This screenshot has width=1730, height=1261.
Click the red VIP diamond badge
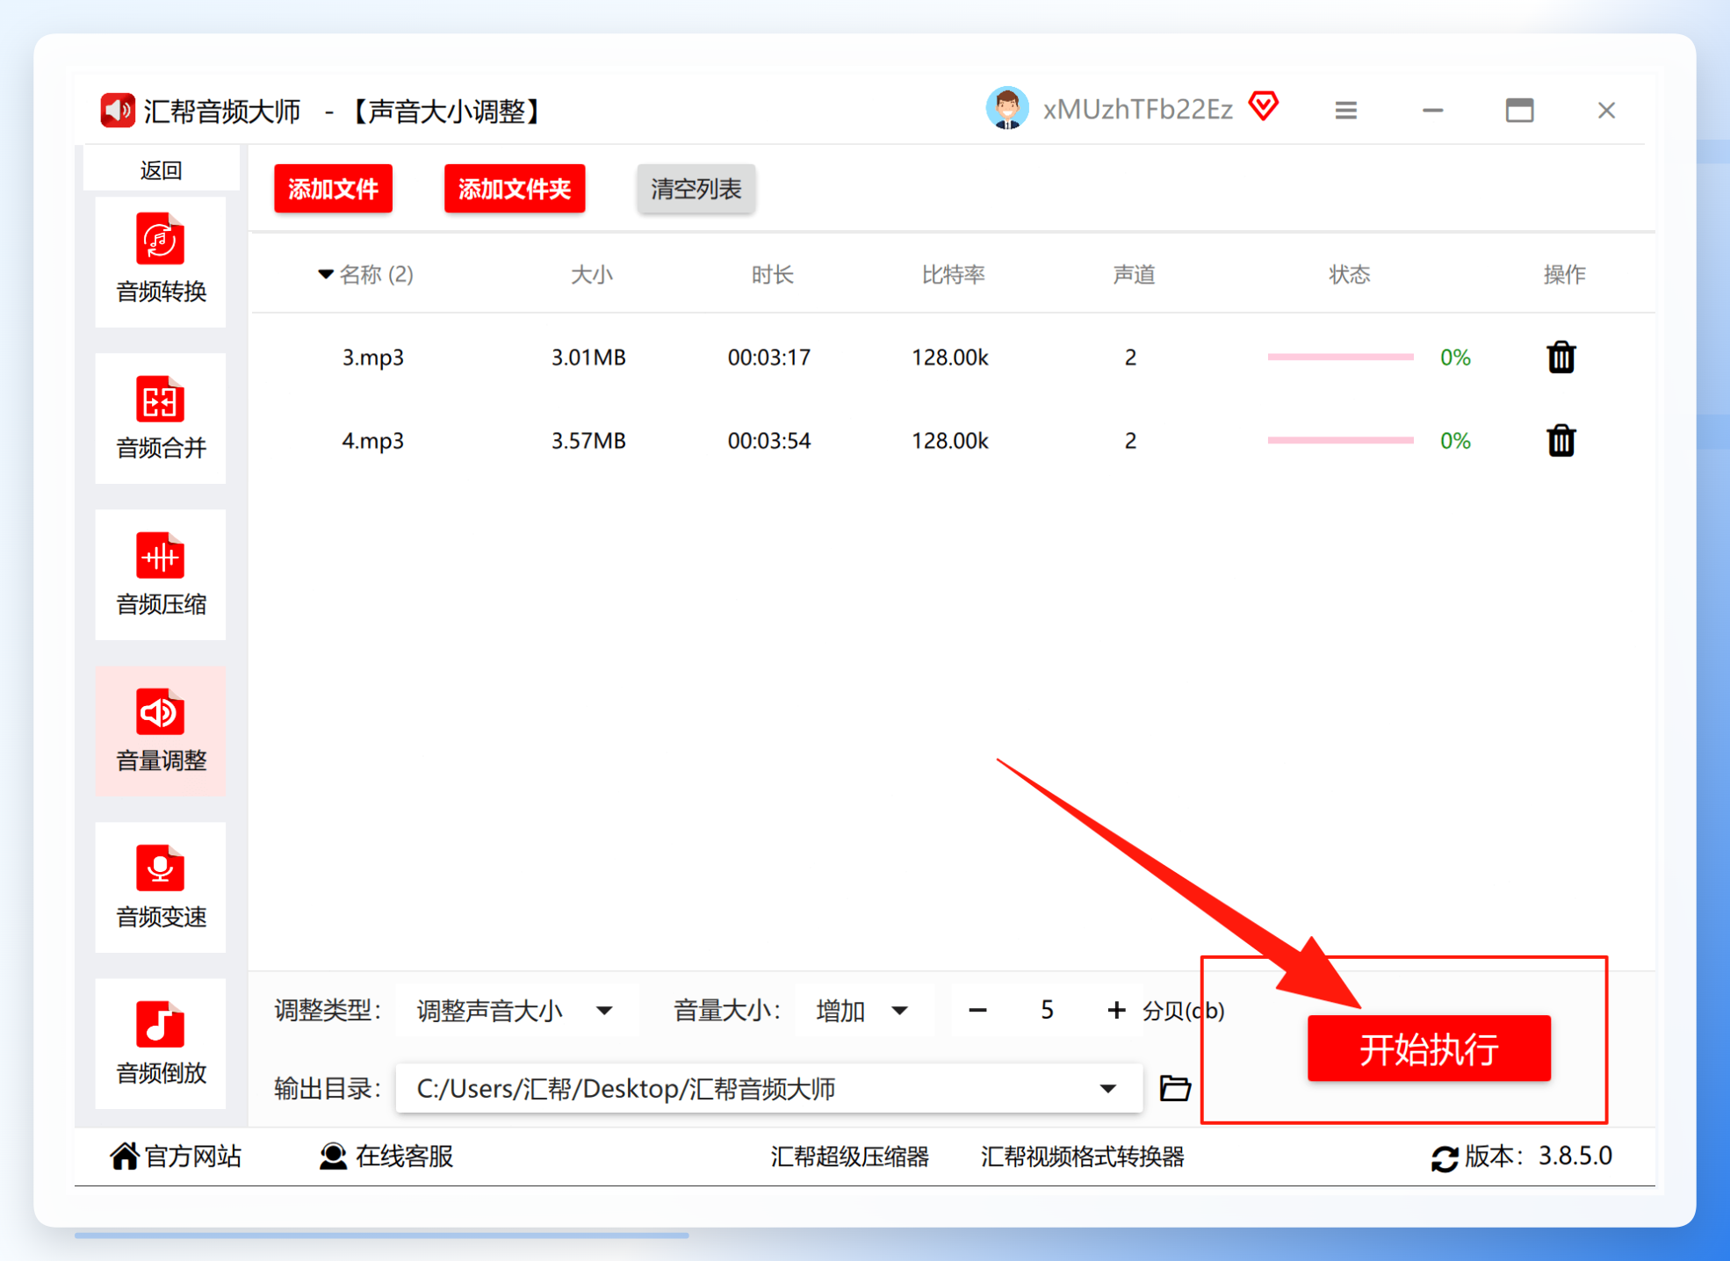point(1264,106)
